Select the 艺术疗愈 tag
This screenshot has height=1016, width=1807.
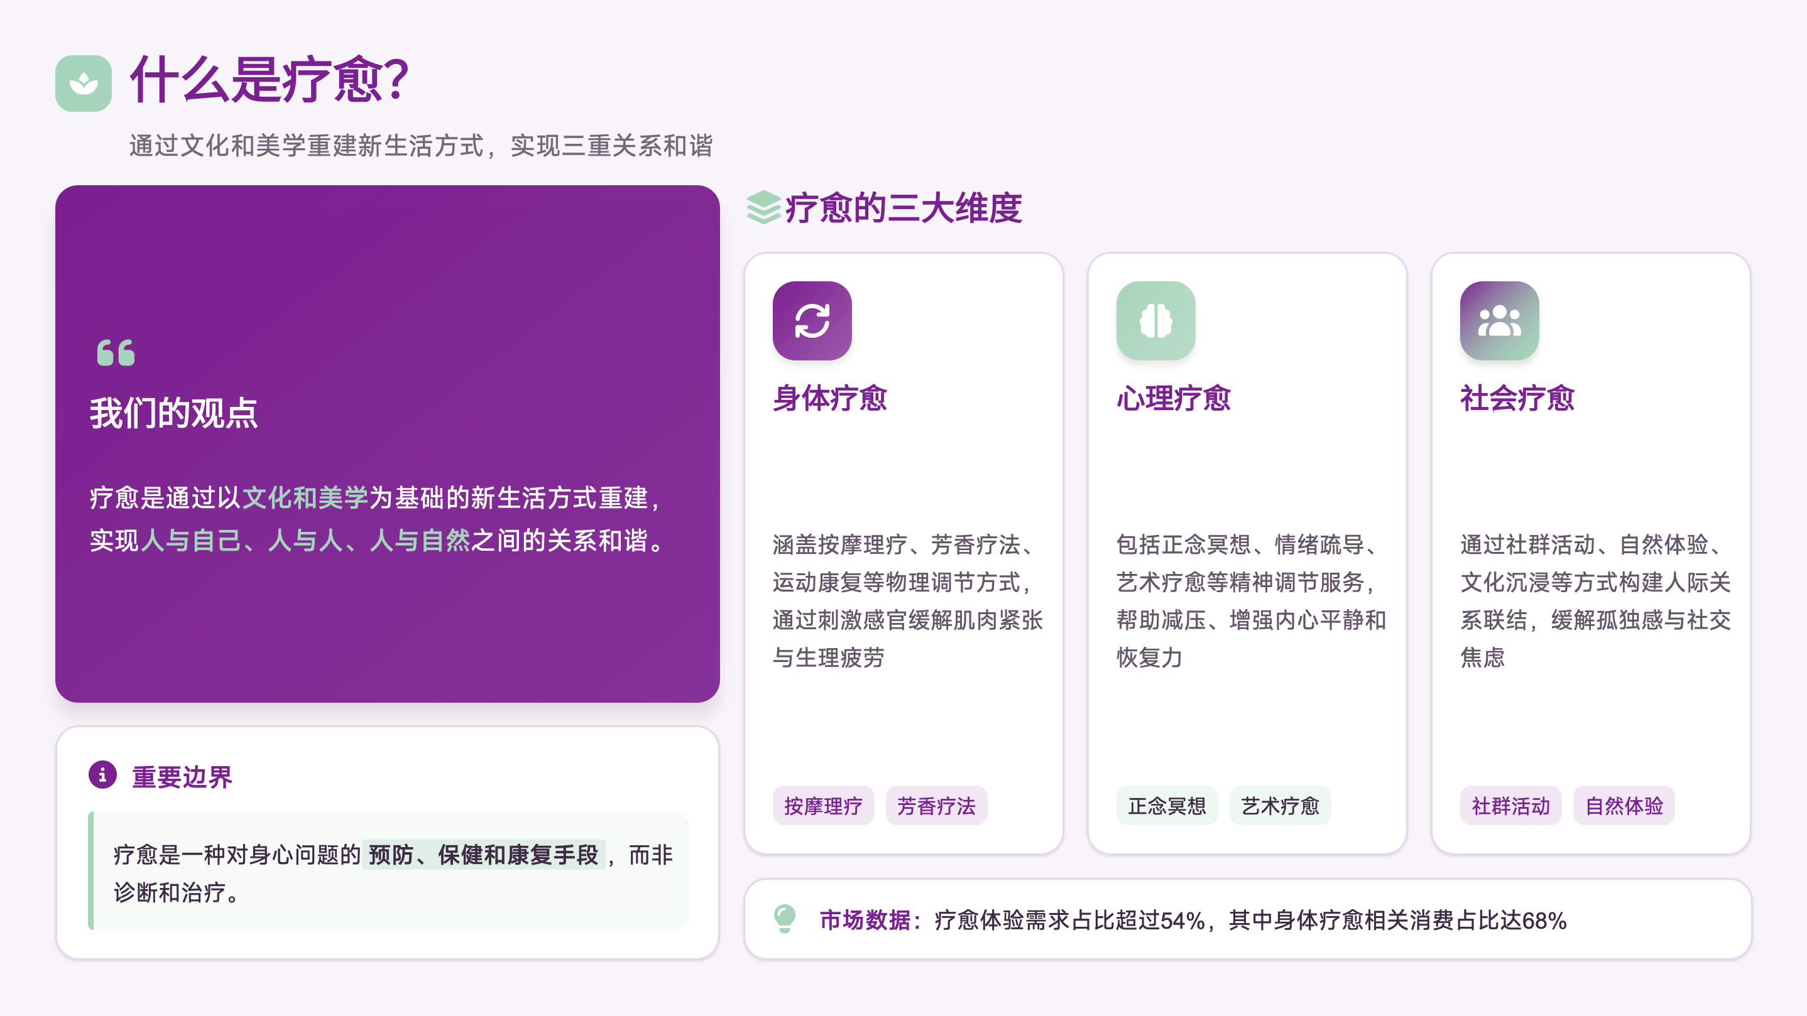(x=1280, y=806)
